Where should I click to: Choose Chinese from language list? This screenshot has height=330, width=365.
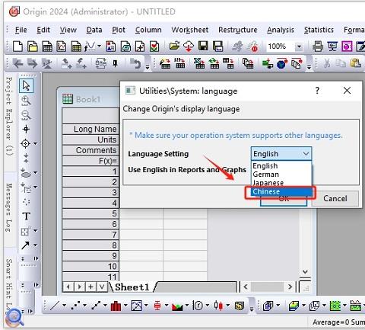point(281,191)
